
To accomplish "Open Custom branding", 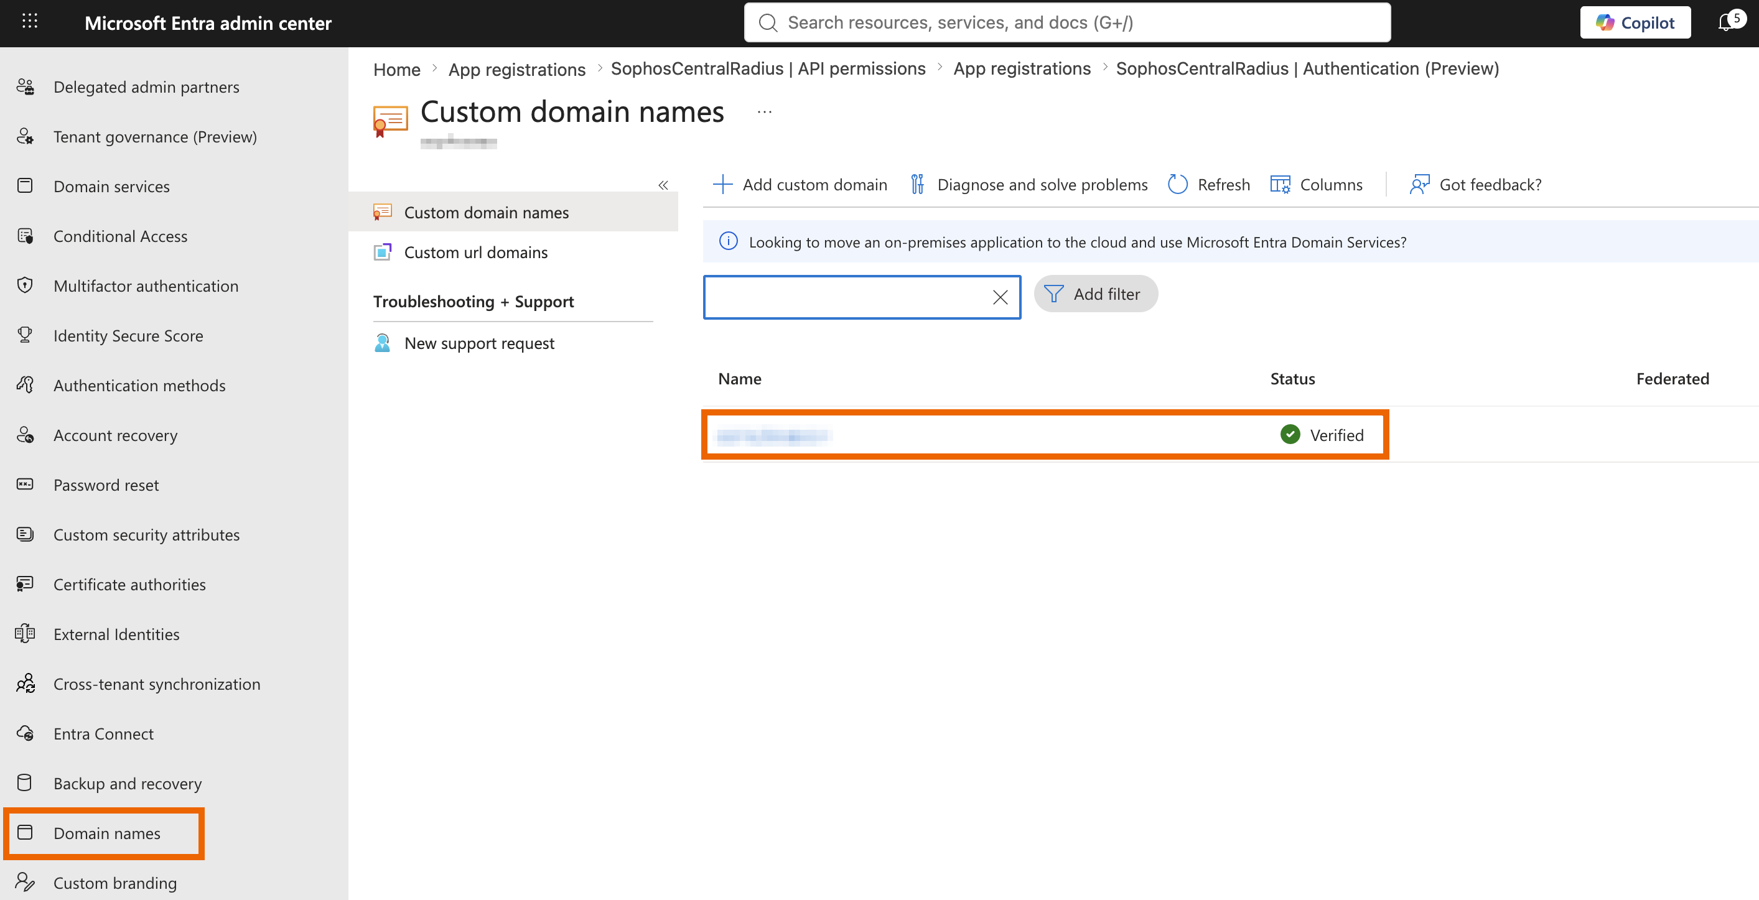I will pos(114,883).
